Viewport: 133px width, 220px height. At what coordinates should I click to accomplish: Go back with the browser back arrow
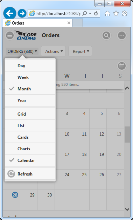(10, 13)
